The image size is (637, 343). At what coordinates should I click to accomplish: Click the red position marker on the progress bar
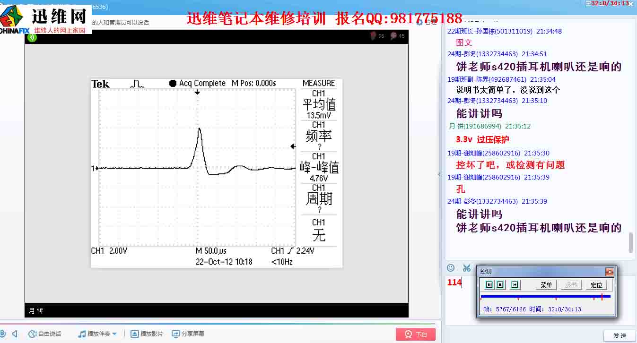point(602,297)
